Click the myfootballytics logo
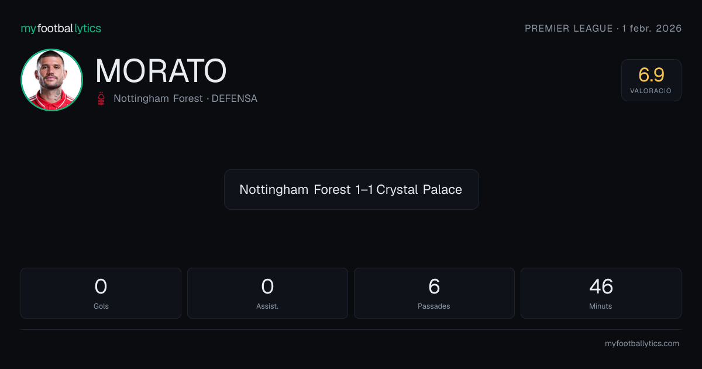The width and height of the screenshot is (702, 369). coord(61,28)
